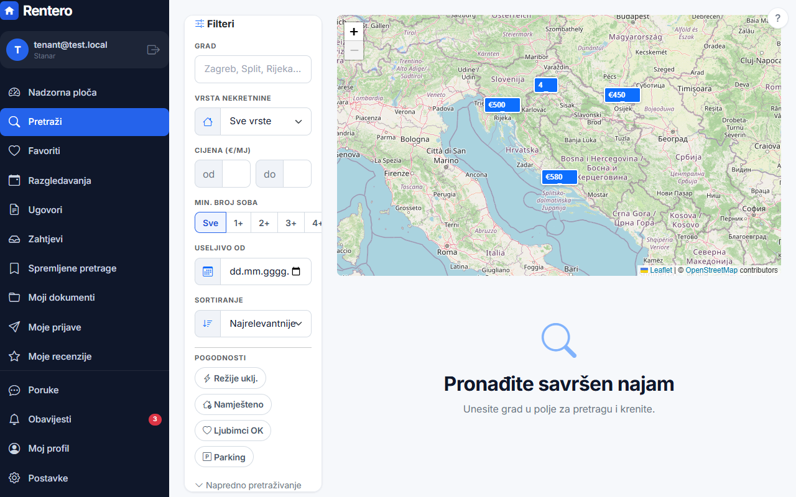Toggle Ljubimci OK amenity chip
The height and width of the screenshot is (497, 796).
233,431
